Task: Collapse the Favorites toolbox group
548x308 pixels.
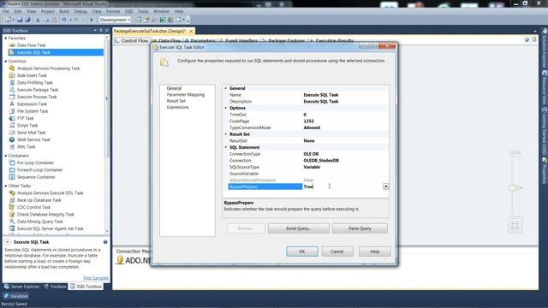Action: click(x=6, y=38)
